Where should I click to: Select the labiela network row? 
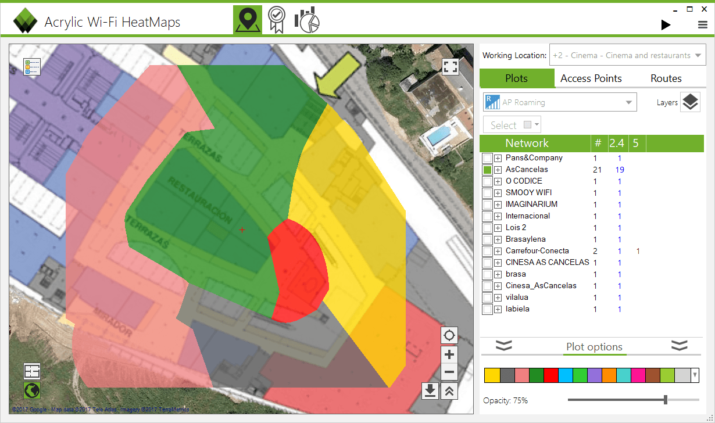point(592,309)
